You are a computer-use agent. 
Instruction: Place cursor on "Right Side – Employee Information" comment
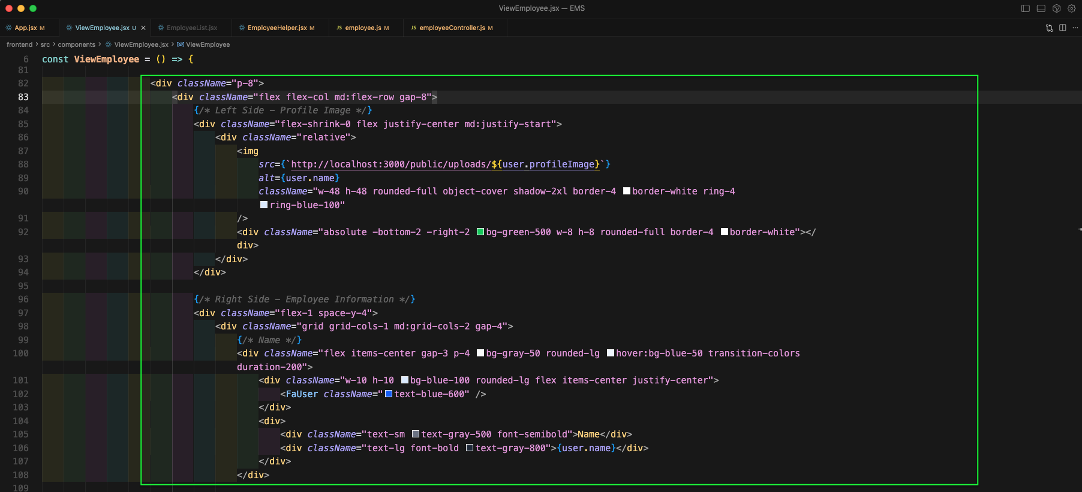tap(304, 299)
